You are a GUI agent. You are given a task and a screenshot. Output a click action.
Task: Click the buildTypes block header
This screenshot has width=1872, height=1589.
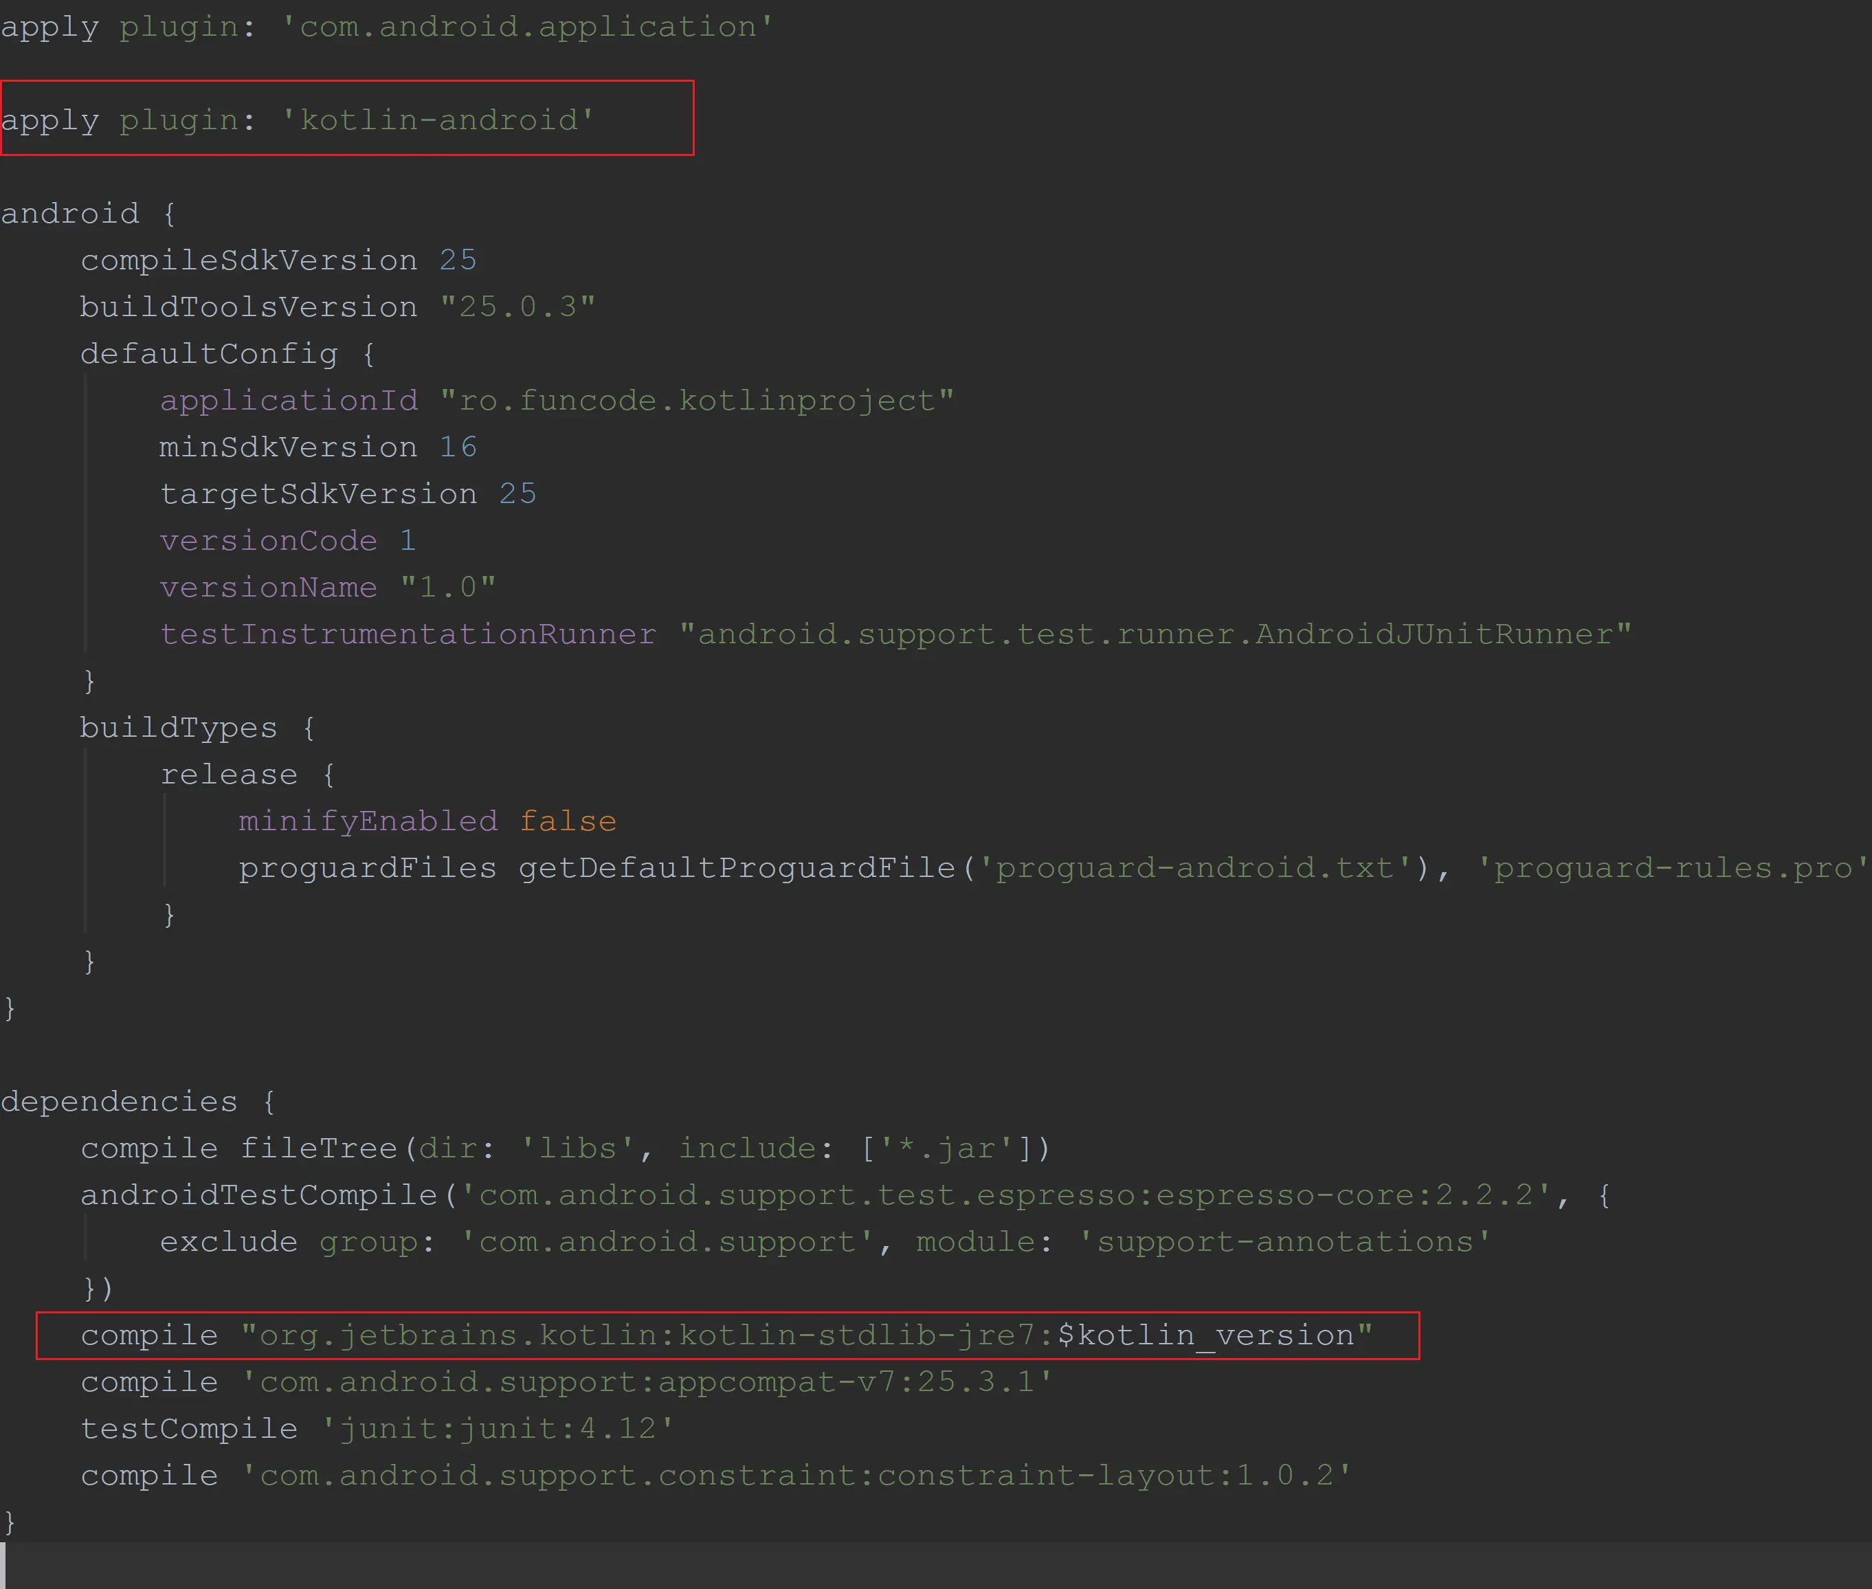tap(179, 728)
